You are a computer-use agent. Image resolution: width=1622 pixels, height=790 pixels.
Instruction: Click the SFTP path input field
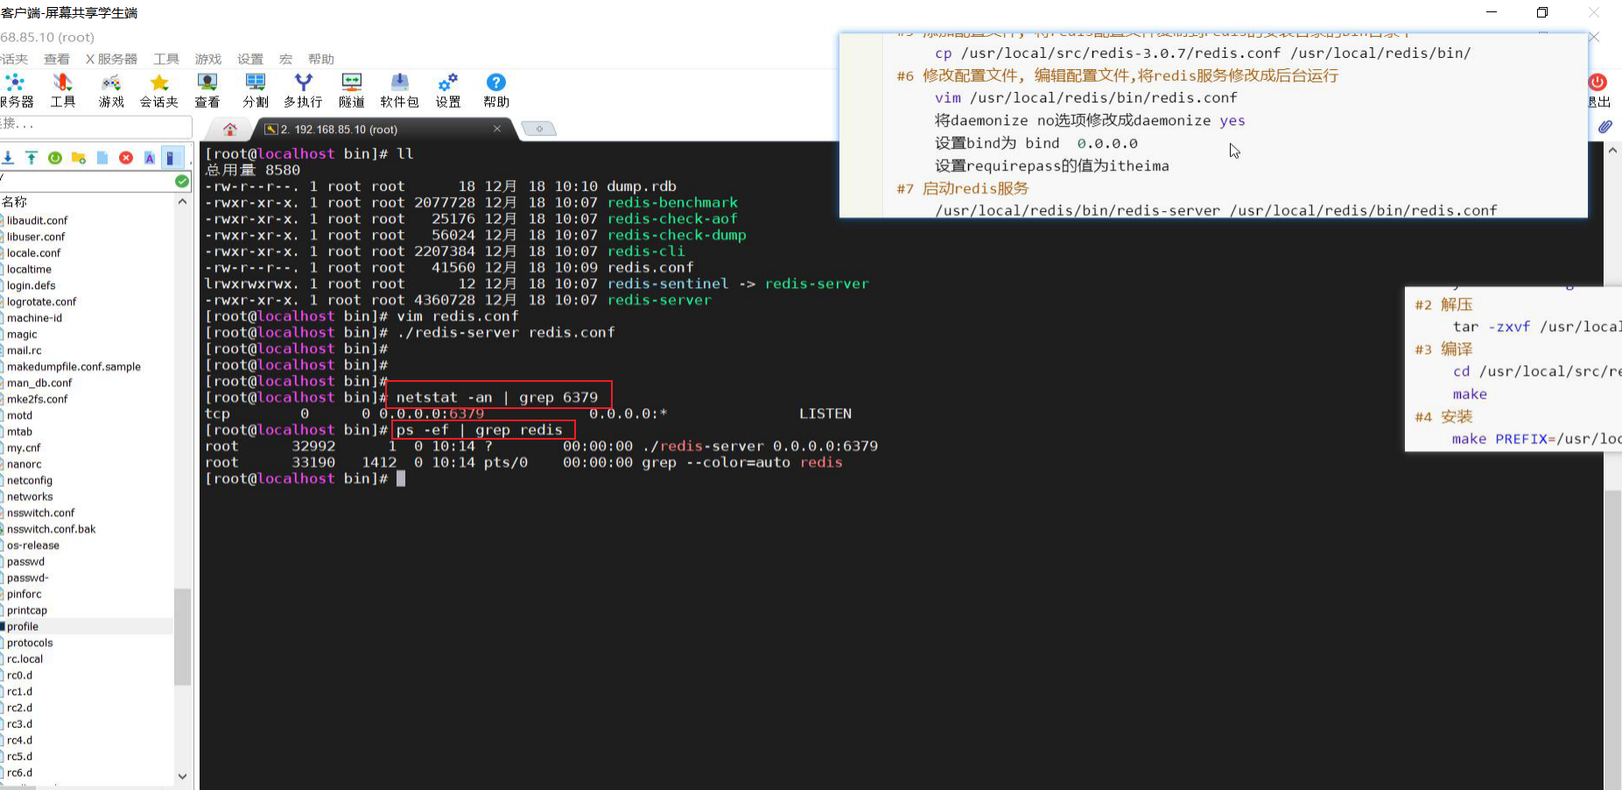(86, 181)
